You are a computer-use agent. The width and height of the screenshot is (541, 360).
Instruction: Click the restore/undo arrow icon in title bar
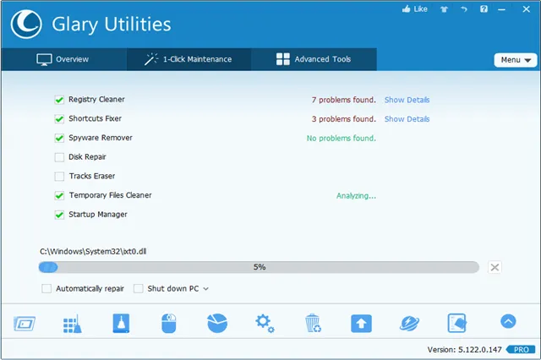(464, 9)
